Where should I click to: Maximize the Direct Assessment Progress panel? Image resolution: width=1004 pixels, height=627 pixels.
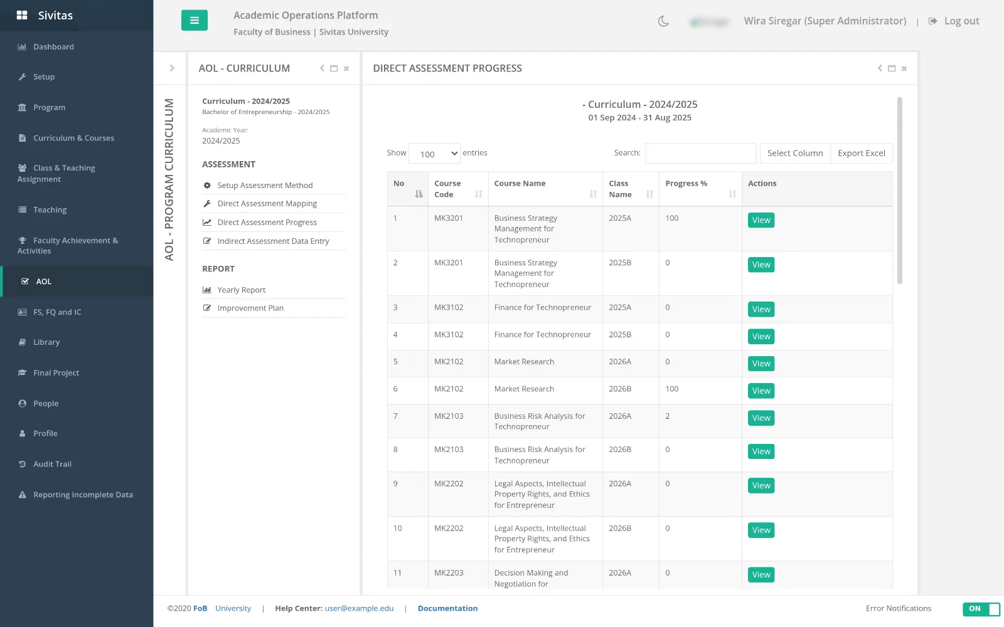892,68
